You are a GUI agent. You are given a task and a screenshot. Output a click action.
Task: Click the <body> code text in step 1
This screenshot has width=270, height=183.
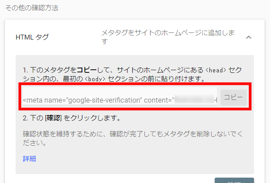(x=95, y=79)
